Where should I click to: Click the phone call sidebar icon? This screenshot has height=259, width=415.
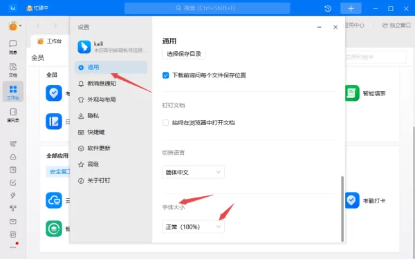coord(12,144)
